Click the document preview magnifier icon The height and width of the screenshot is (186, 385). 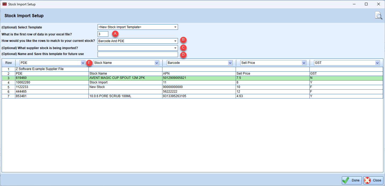click(378, 16)
